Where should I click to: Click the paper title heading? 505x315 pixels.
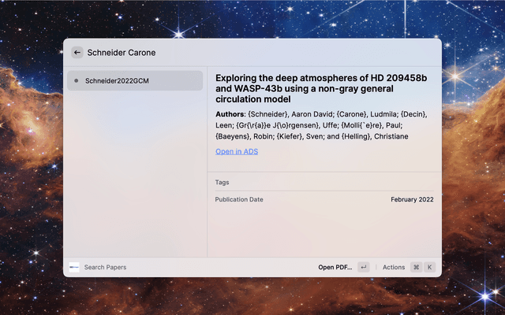pyautogui.click(x=322, y=88)
